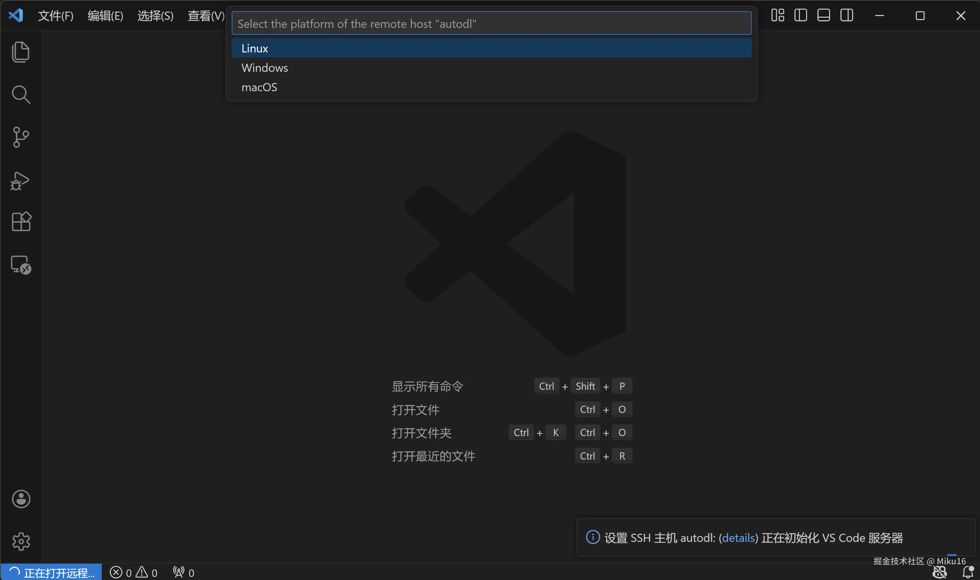Open the Remote Explorer icon
Viewport: 980px width, 580px height.
[21, 264]
